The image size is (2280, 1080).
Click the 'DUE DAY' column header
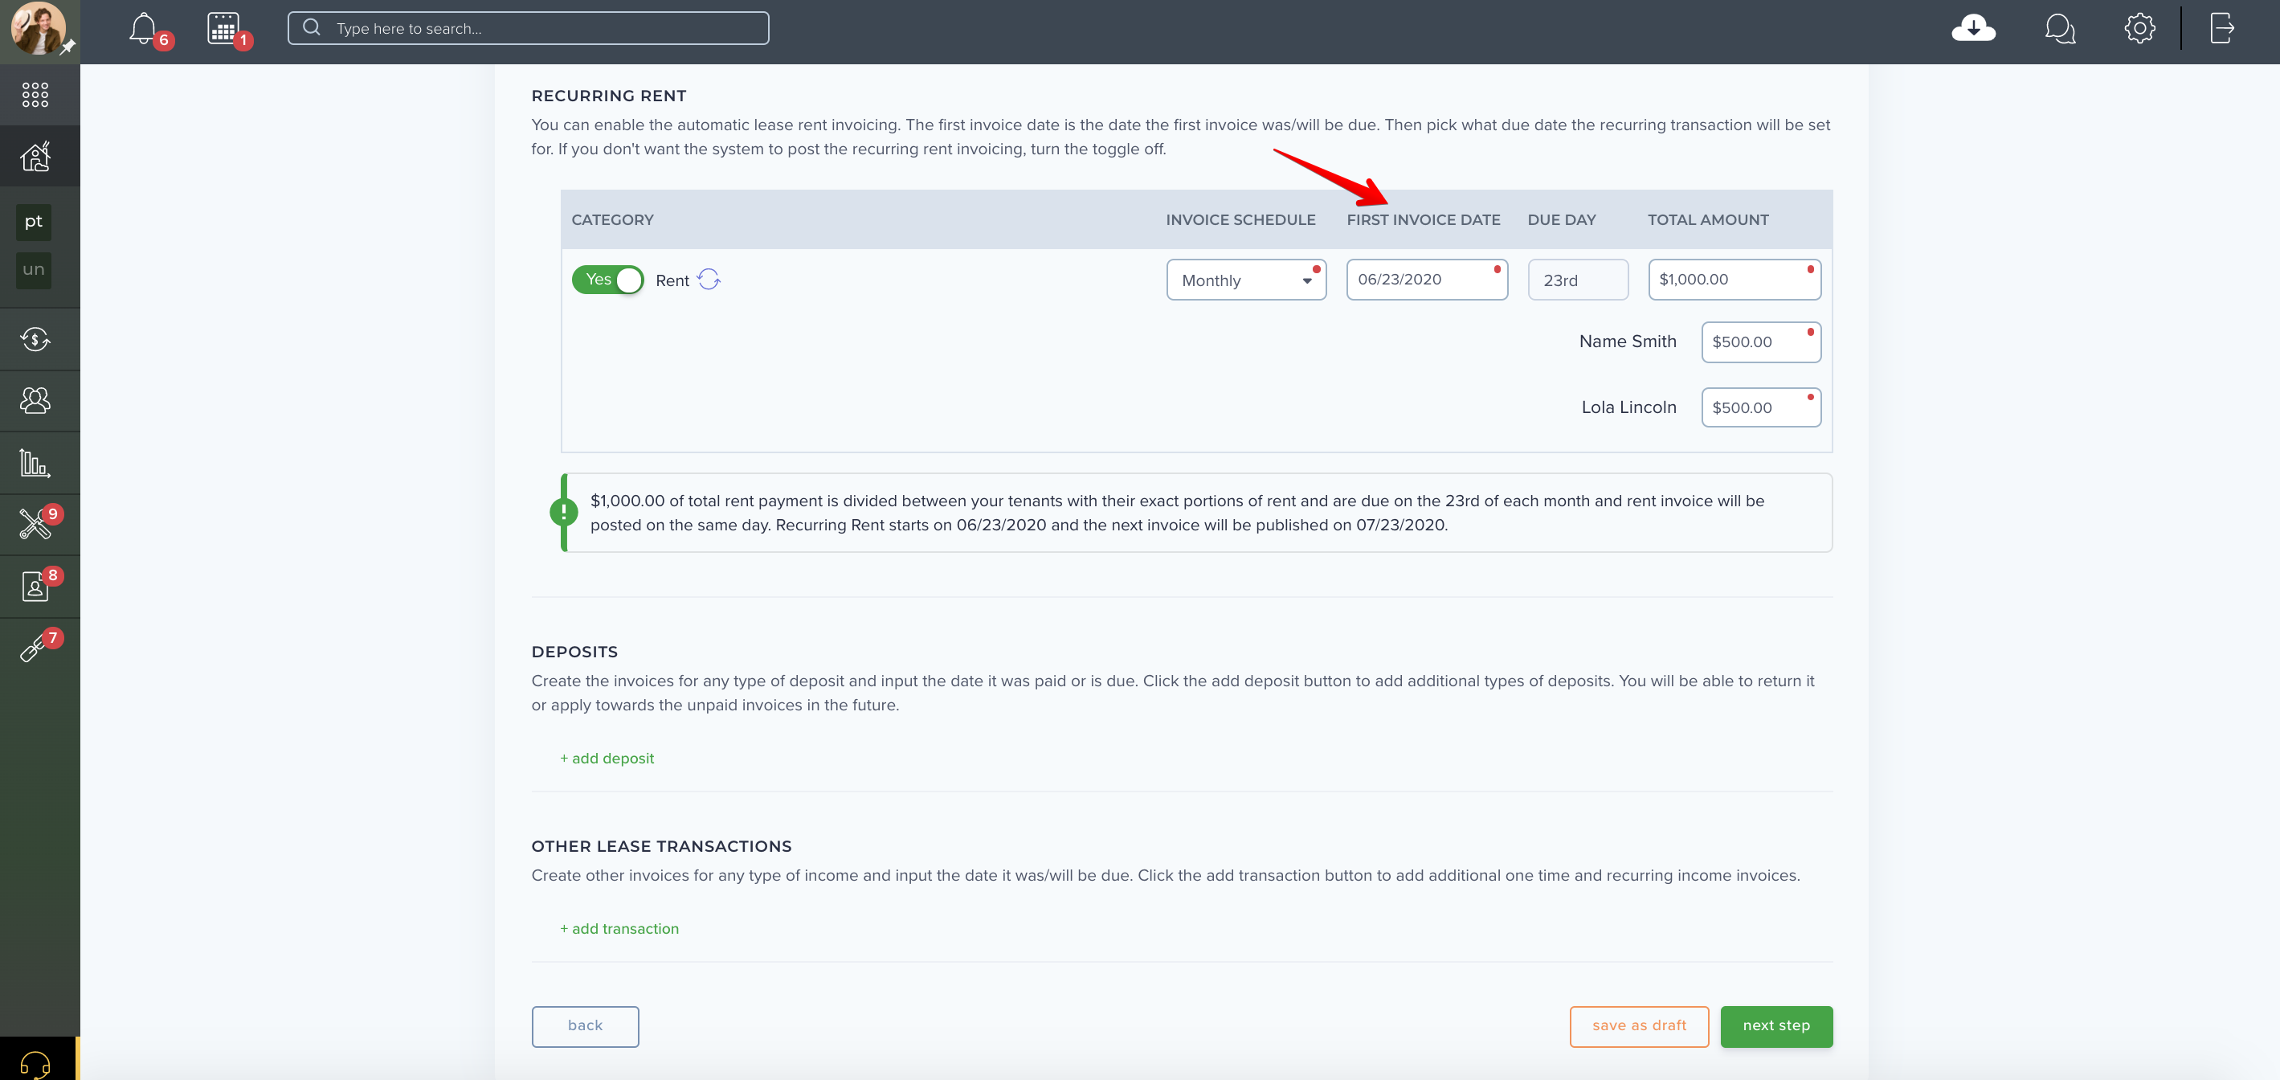[1561, 219]
